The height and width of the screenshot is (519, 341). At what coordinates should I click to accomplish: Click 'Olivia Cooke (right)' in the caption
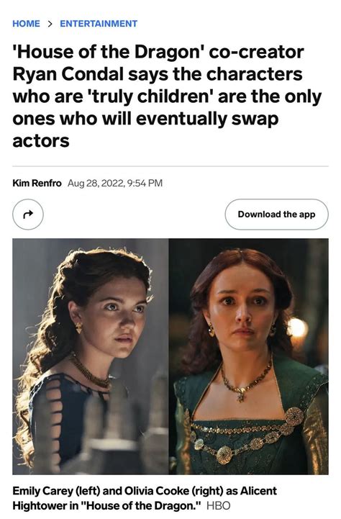[174, 491]
